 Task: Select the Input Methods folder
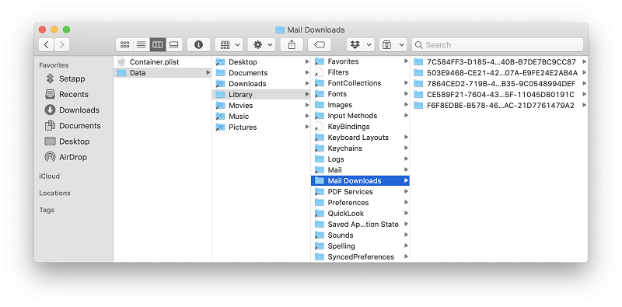[360, 116]
